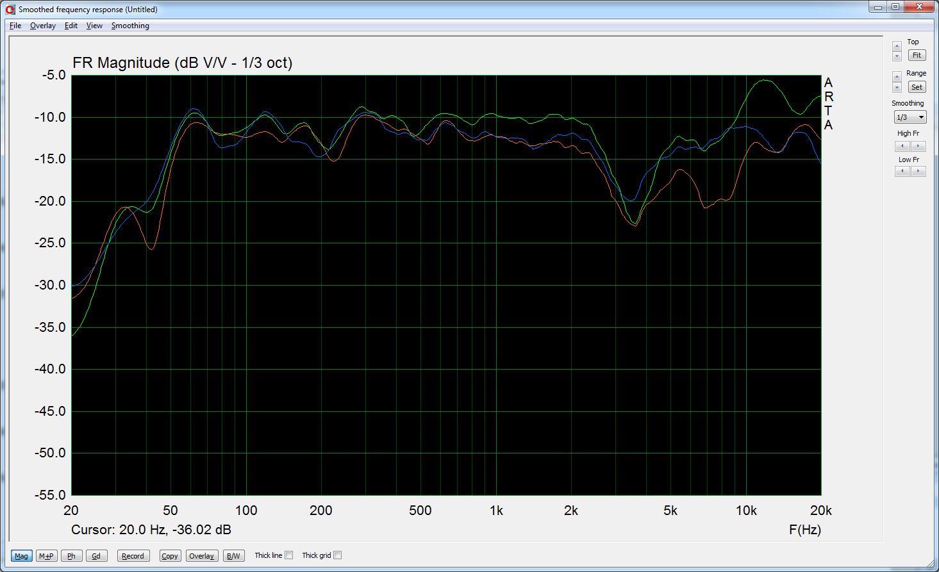
Task: Close the Smoothed frequency response window
Action: (x=919, y=6)
